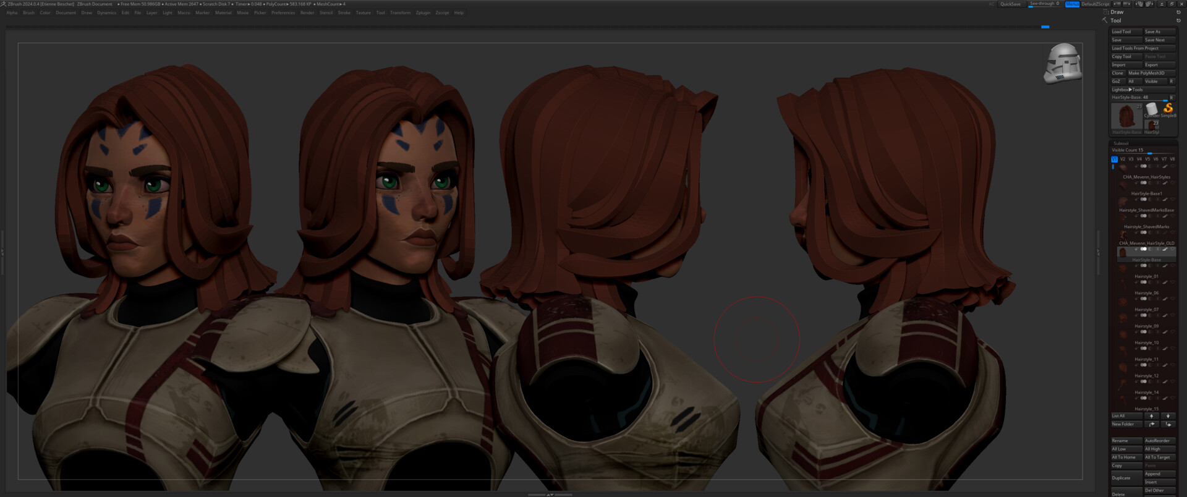This screenshot has height=497, width=1187.
Task: Click move-to-bottom curved arrow icon
Action: click(x=1168, y=424)
